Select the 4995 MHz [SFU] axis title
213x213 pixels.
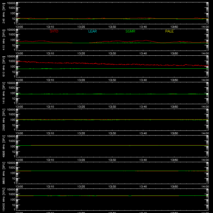[x=3, y=146]
